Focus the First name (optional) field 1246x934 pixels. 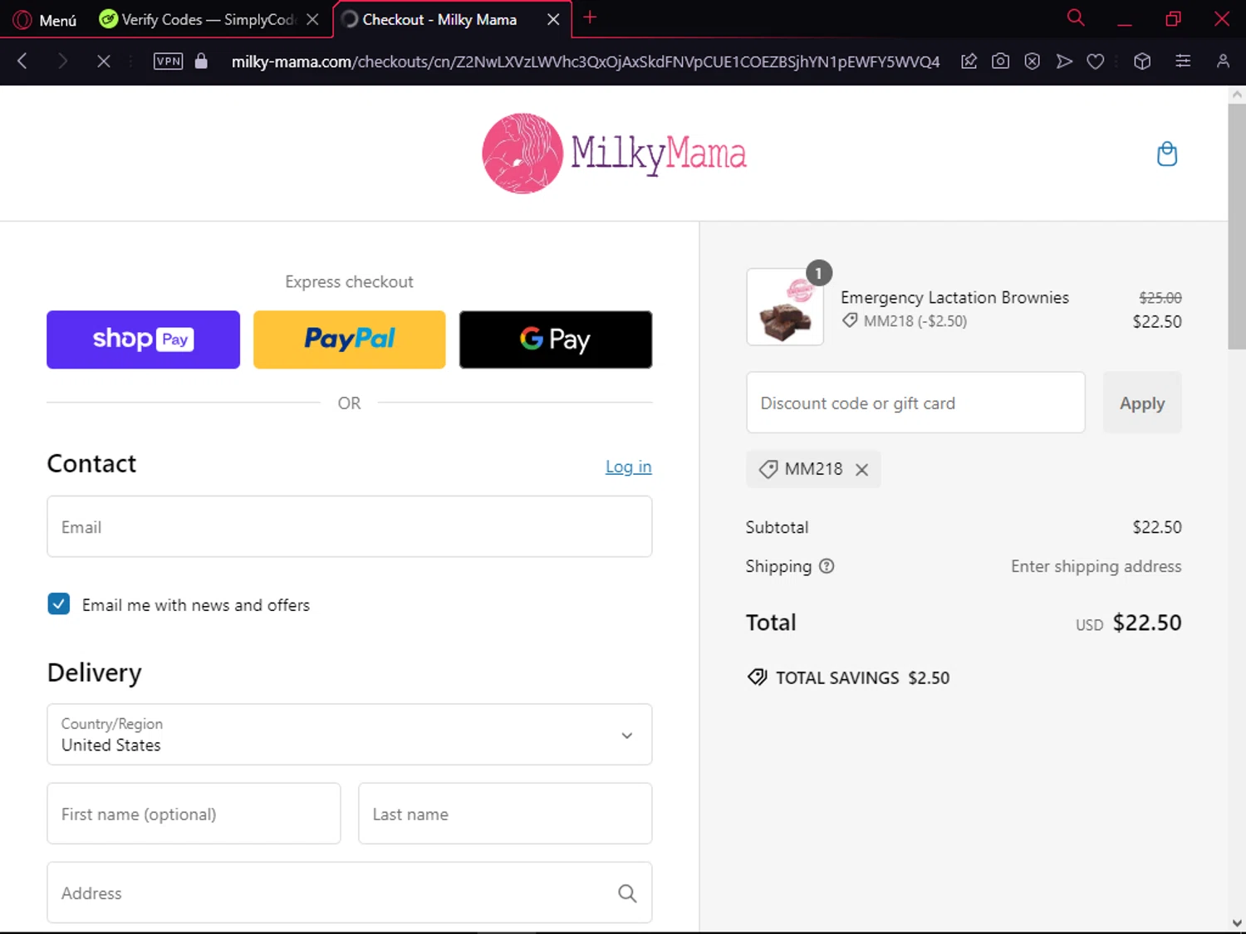pos(194,814)
